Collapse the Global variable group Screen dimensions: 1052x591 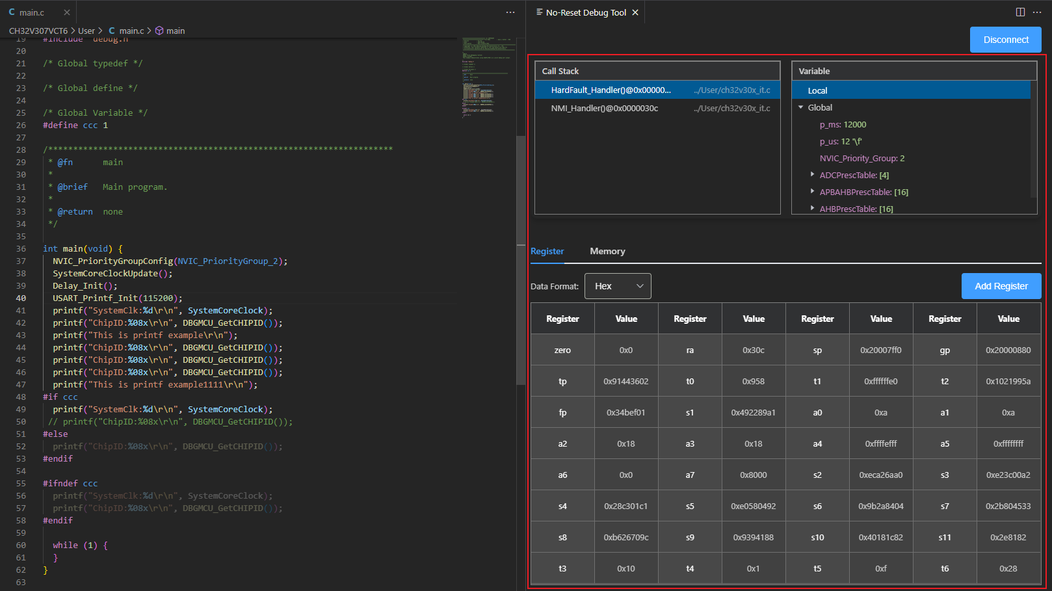tap(801, 107)
